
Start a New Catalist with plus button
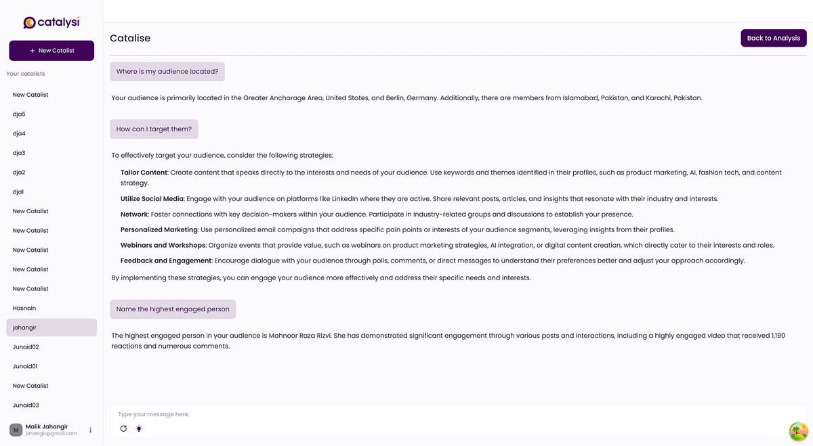51,51
